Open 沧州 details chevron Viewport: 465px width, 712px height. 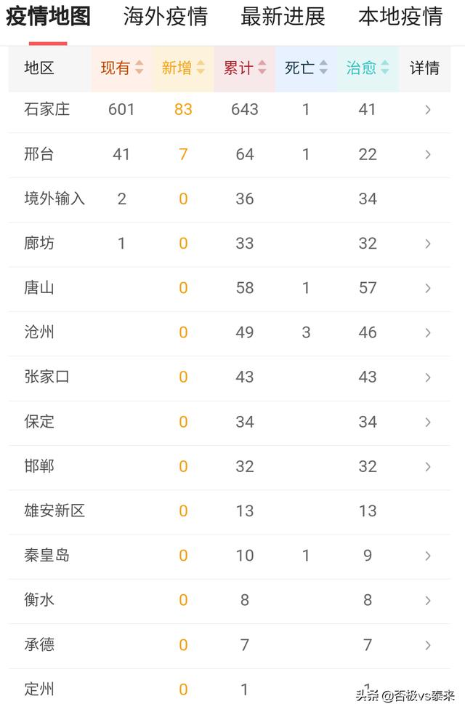pyautogui.click(x=427, y=332)
